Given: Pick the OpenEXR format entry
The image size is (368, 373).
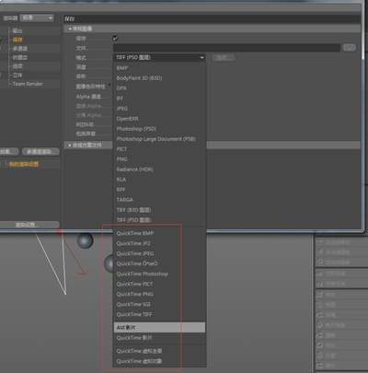Looking at the screenshot, I should tap(127, 119).
